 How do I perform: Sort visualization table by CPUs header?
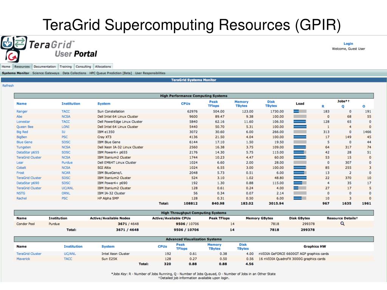(163, 246)
